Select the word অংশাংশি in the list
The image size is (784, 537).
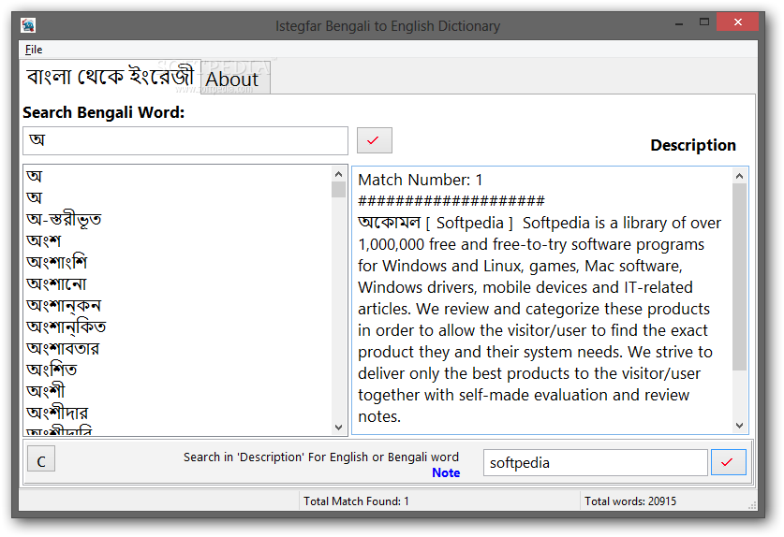(57, 262)
